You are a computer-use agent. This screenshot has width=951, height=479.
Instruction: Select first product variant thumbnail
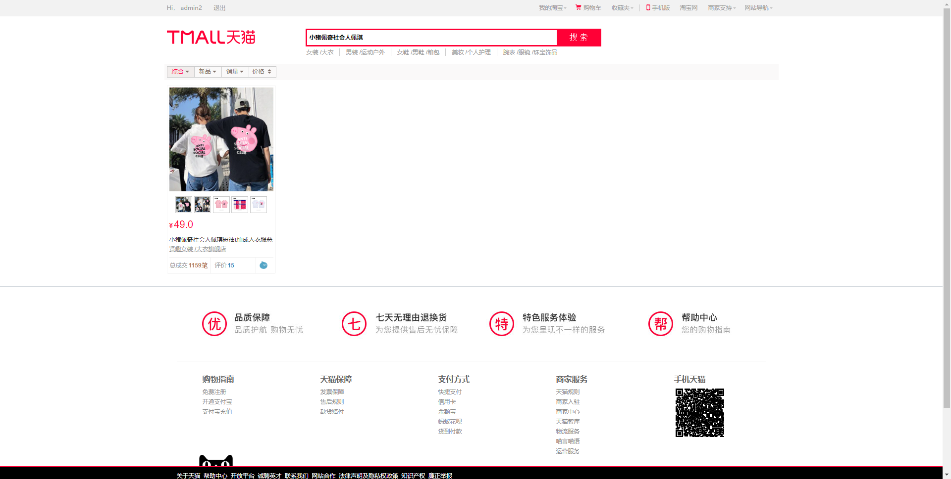click(x=184, y=205)
